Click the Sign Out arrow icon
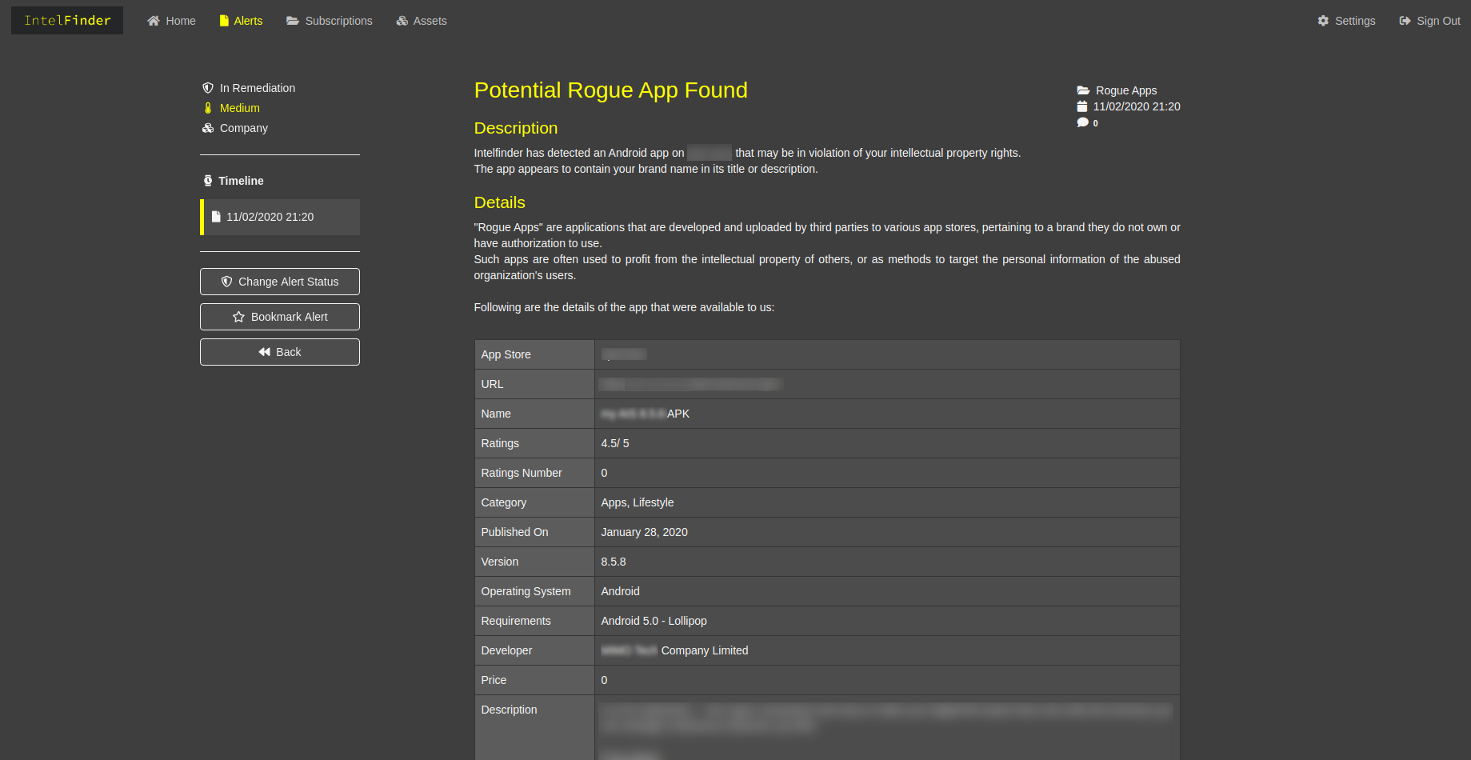The height and width of the screenshot is (760, 1471). click(x=1405, y=21)
